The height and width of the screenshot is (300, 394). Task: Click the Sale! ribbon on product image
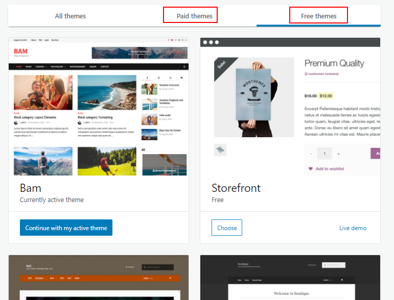222,65
